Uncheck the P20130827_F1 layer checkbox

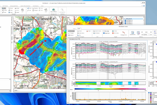[x=125, y=22]
